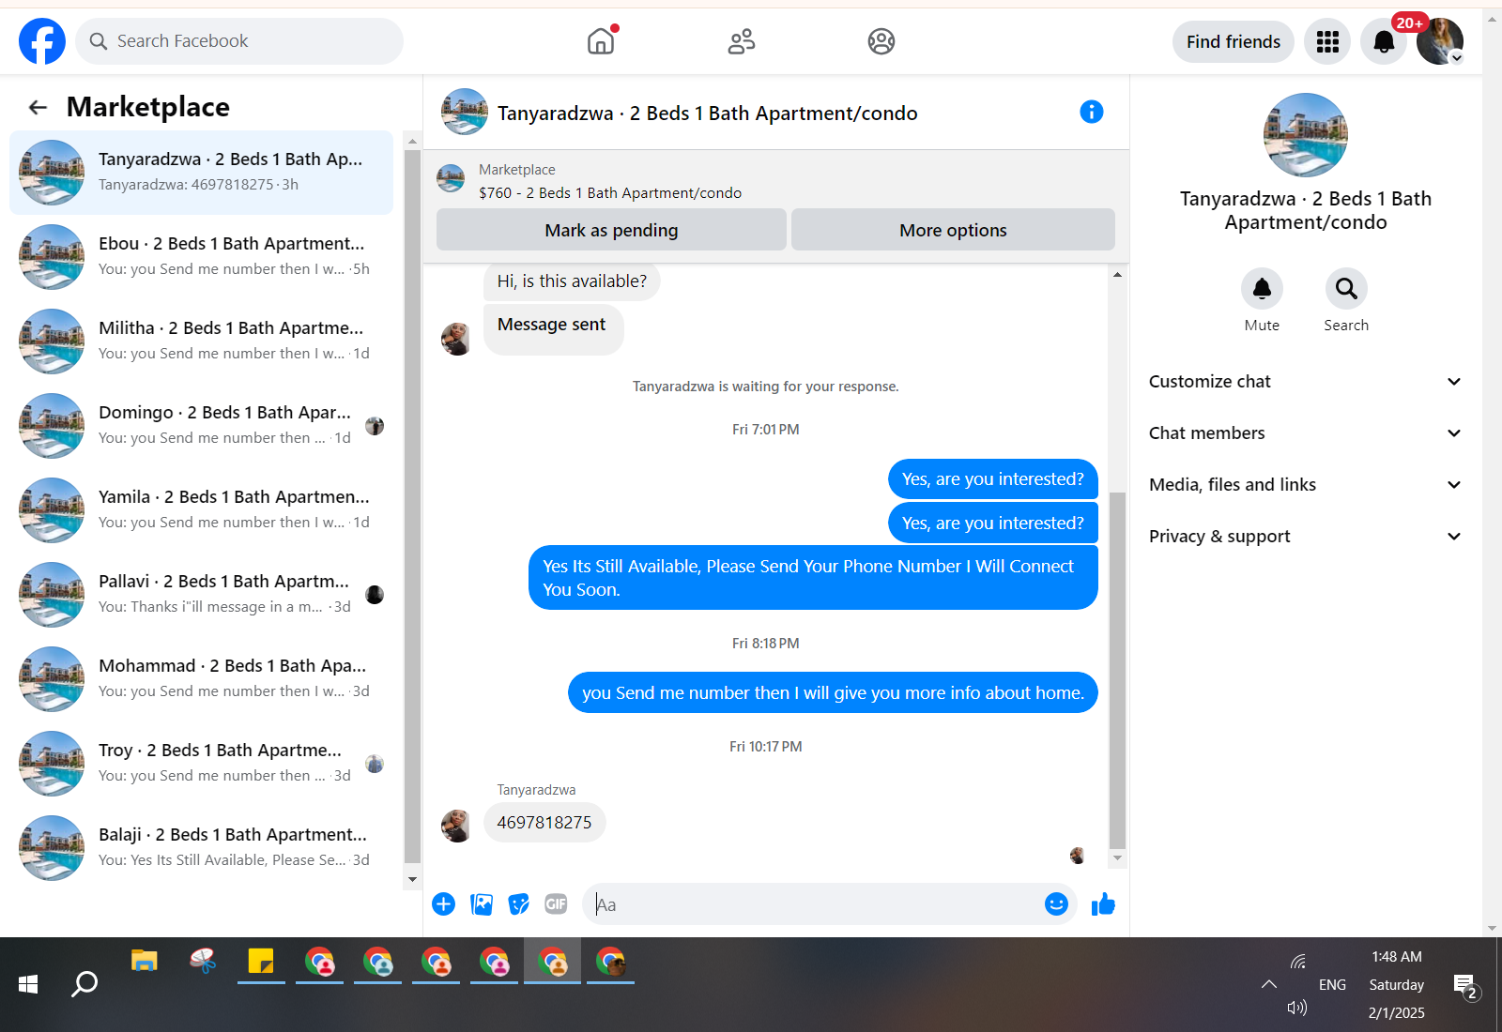Click the 'Yes Its Still Available' message
The height and width of the screenshot is (1032, 1502).
[813, 578]
